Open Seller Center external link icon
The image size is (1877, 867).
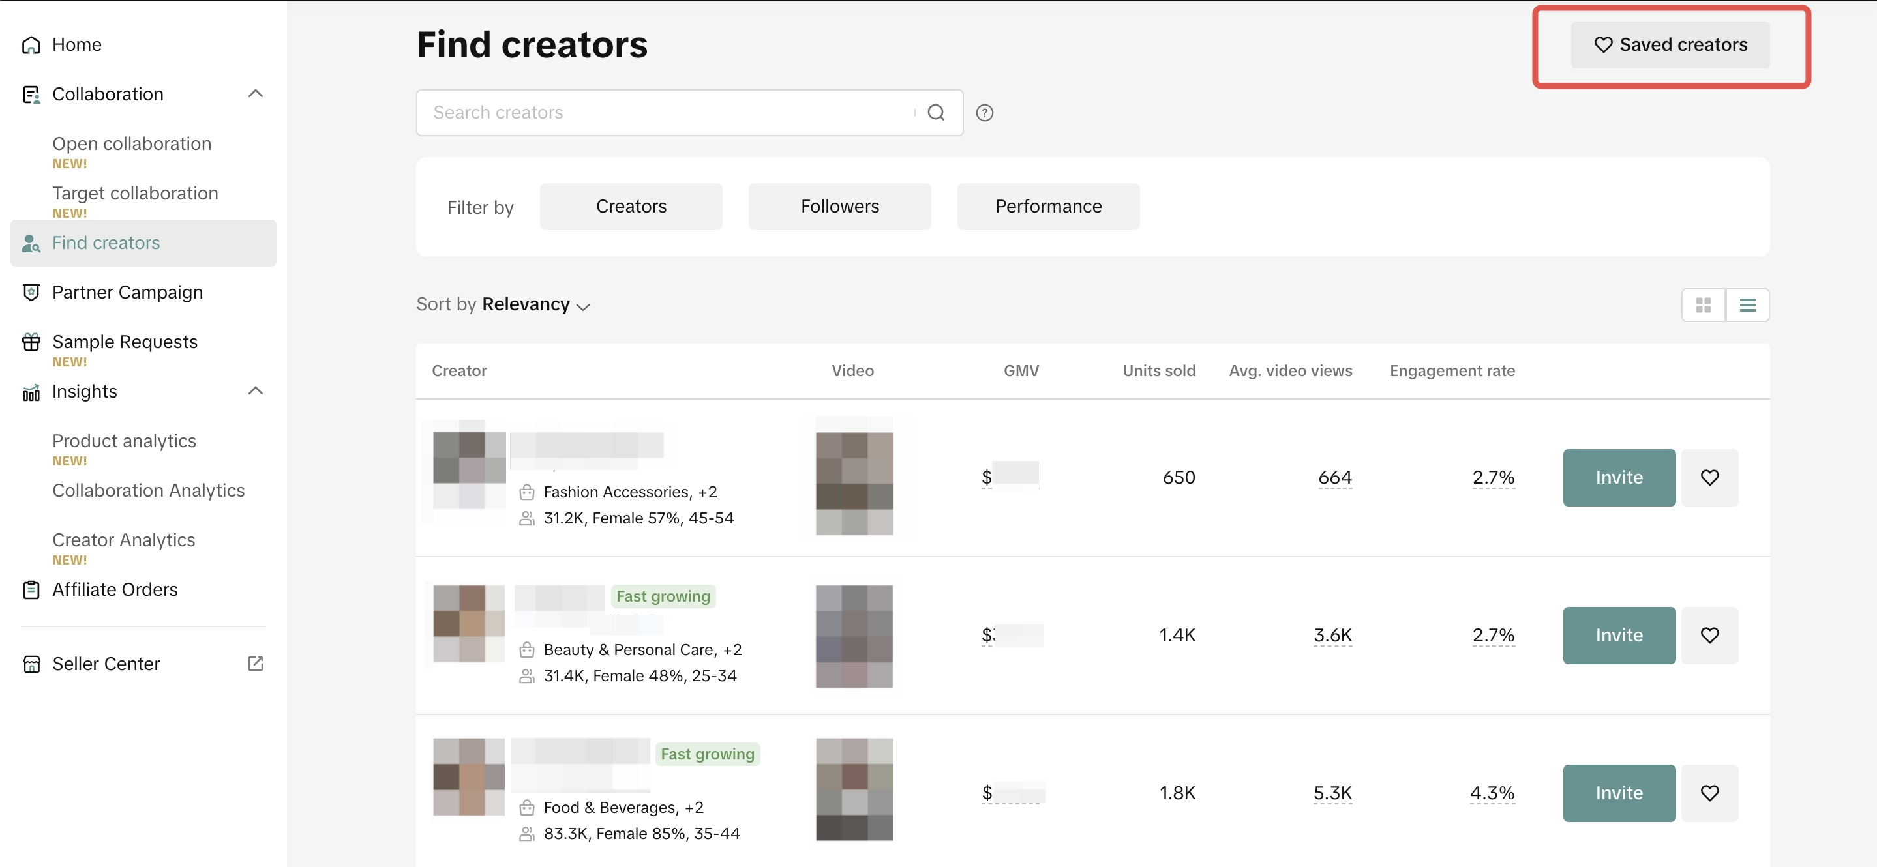click(x=255, y=663)
